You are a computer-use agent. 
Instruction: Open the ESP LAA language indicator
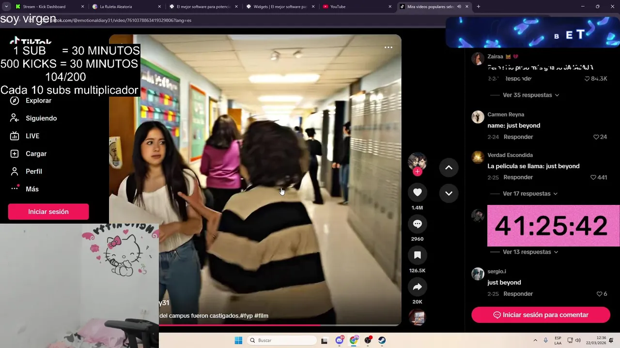click(558, 340)
